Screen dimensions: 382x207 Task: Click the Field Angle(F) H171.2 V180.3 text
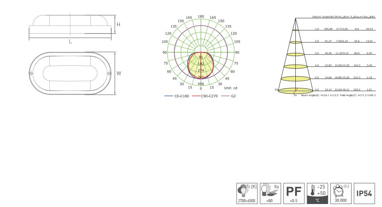pyautogui.click(x=358, y=95)
